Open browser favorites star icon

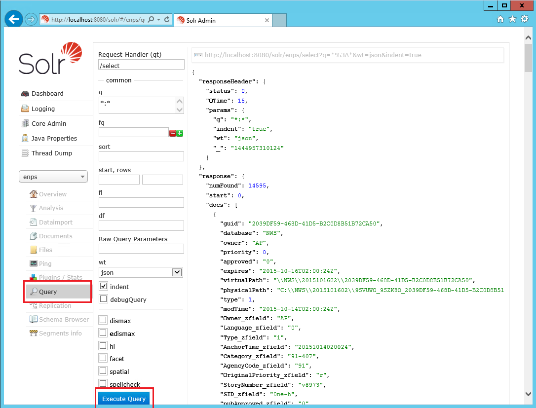512,19
